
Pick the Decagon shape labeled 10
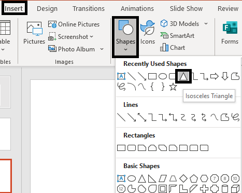[x=235, y=178]
